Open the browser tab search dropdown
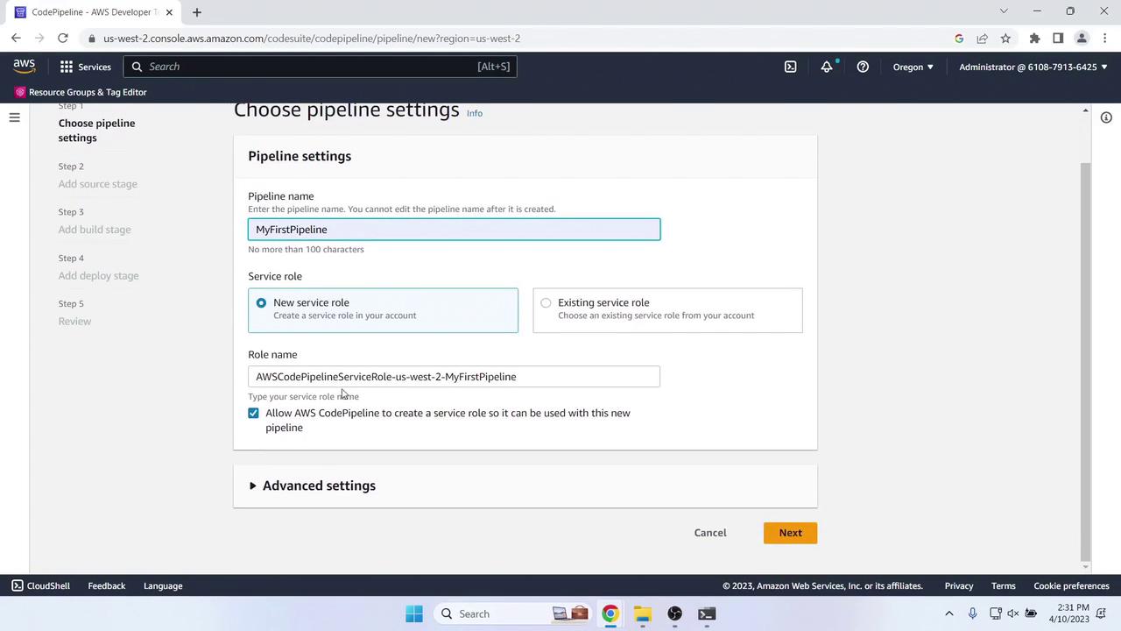 click(x=1004, y=11)
